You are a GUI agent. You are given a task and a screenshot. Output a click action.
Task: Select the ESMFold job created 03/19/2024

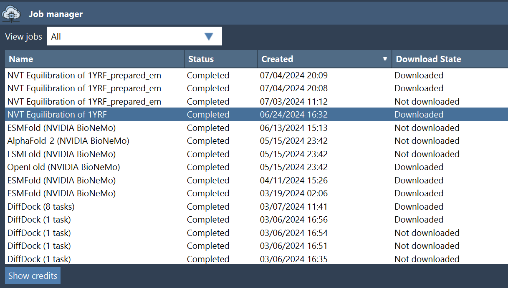point(62,193)
